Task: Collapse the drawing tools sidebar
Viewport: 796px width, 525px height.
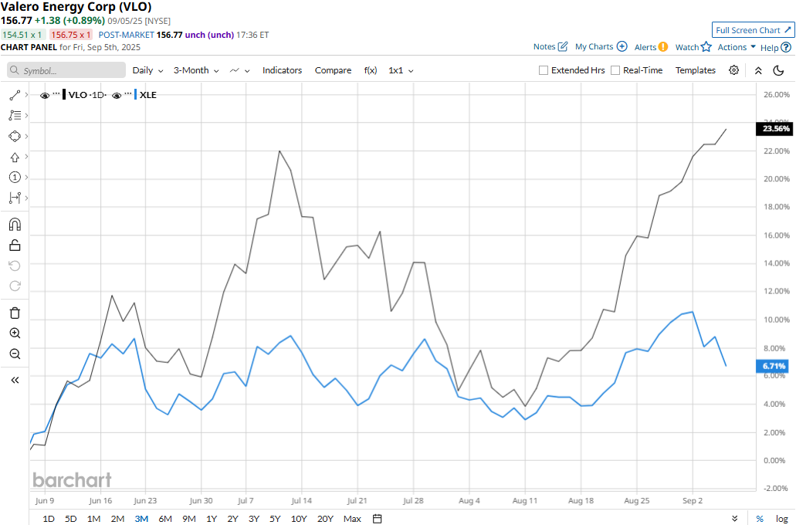Action: tap(15, 380)
